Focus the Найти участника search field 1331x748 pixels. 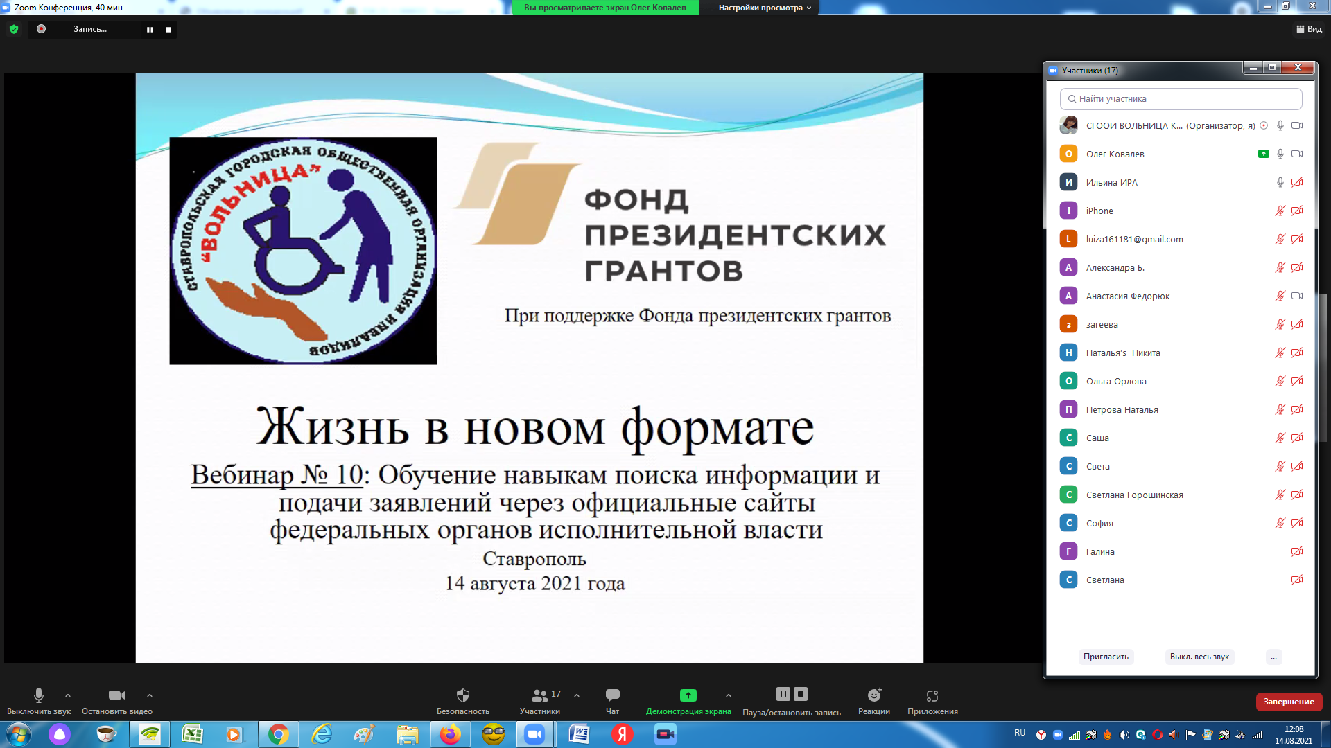click(1181, 98)
